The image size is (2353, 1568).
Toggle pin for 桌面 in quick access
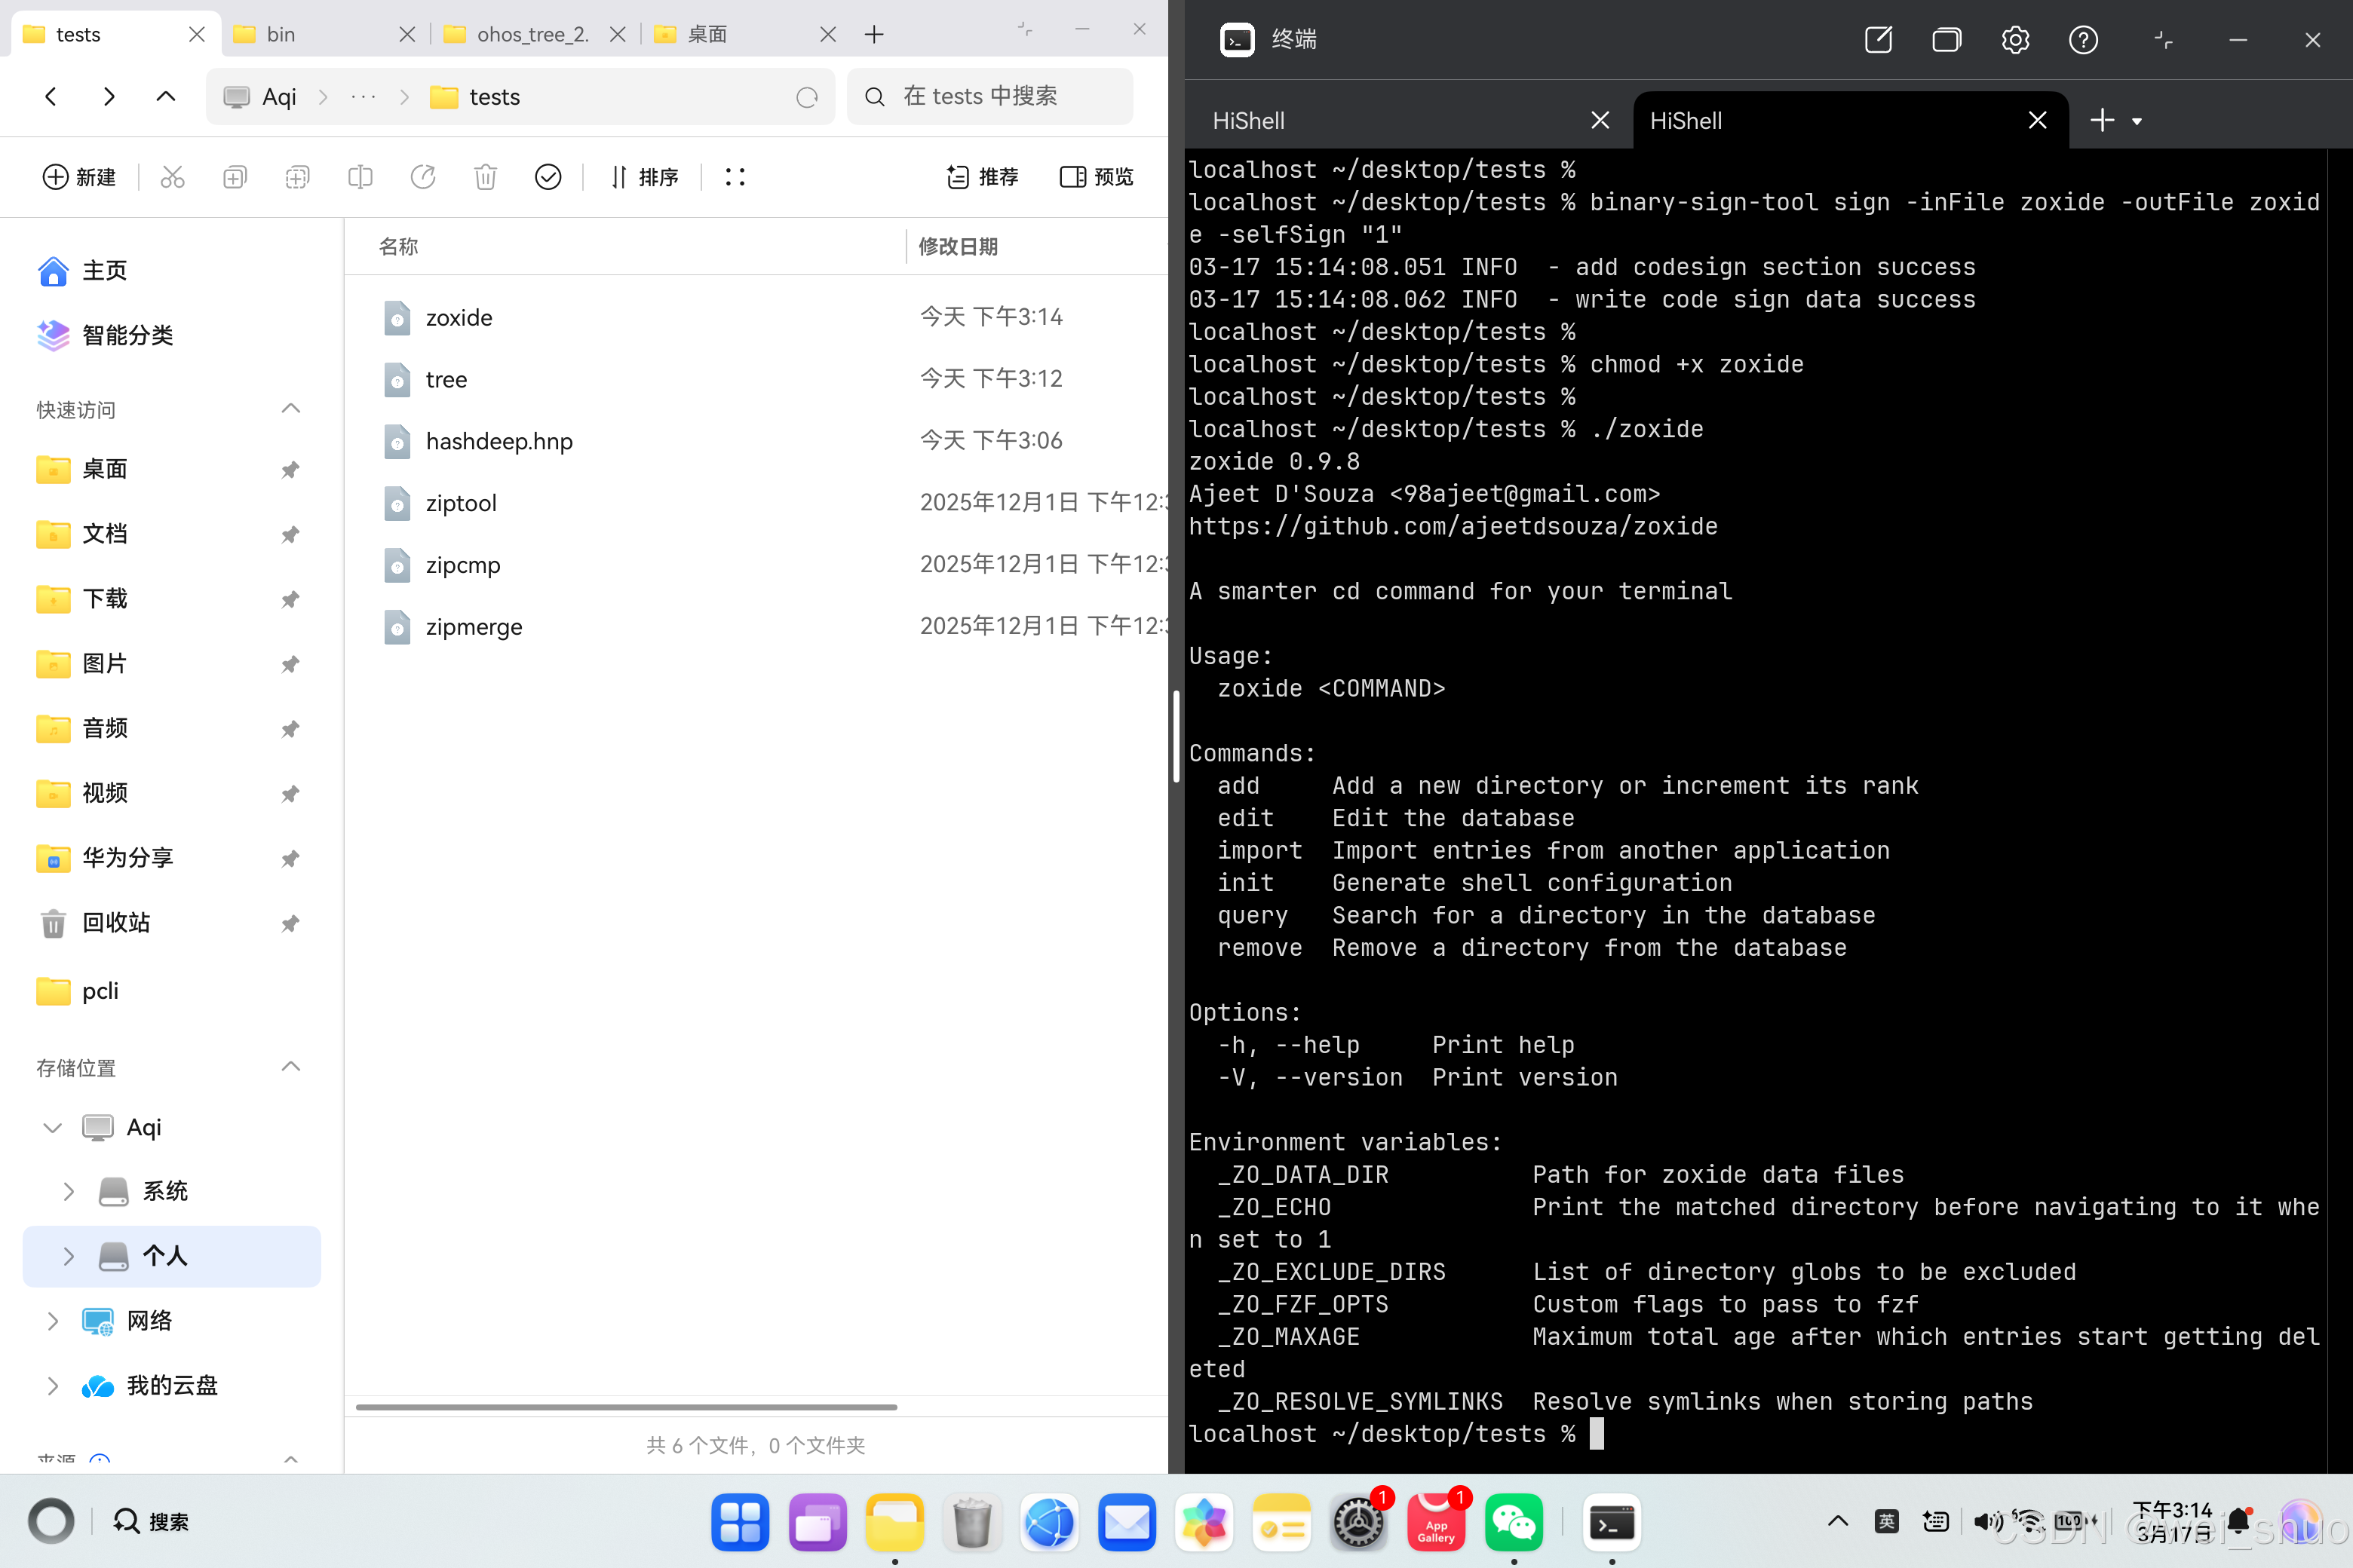[290, 469]
